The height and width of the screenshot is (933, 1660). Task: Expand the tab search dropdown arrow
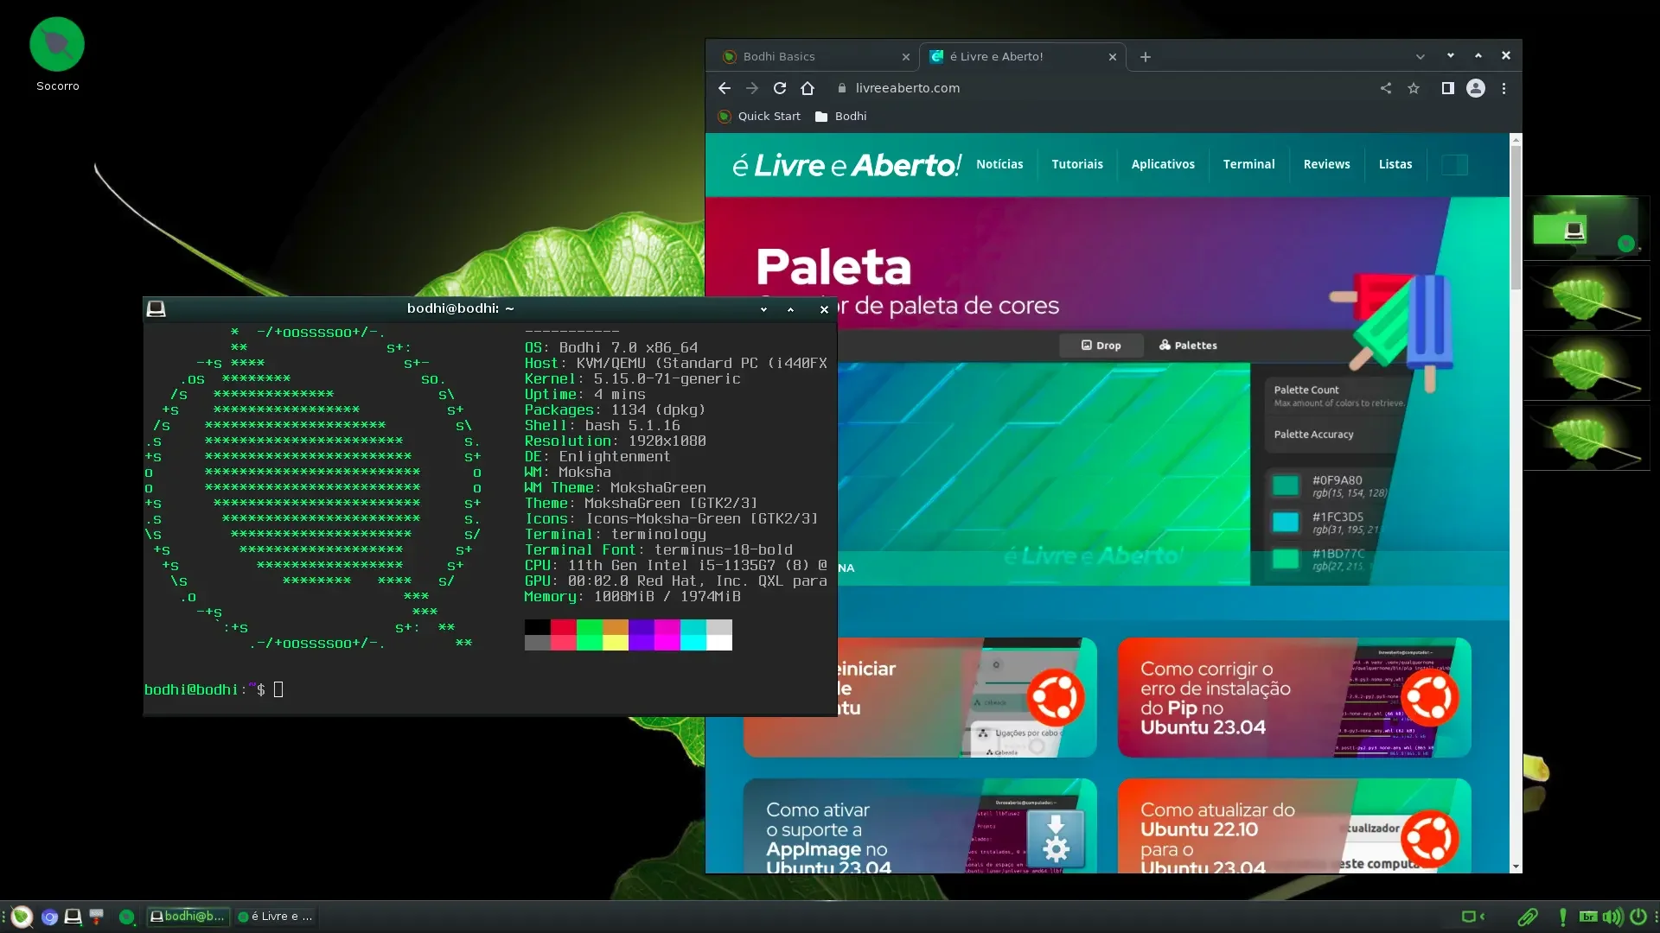pyautogui.click(x=1421, y=57)
